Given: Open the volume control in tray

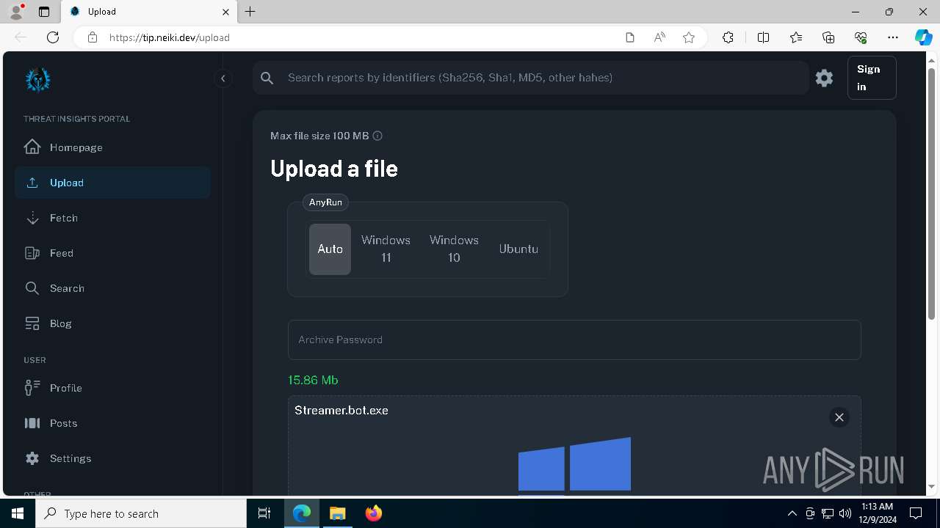Looking at the screenshot, I should coord(845,513).
